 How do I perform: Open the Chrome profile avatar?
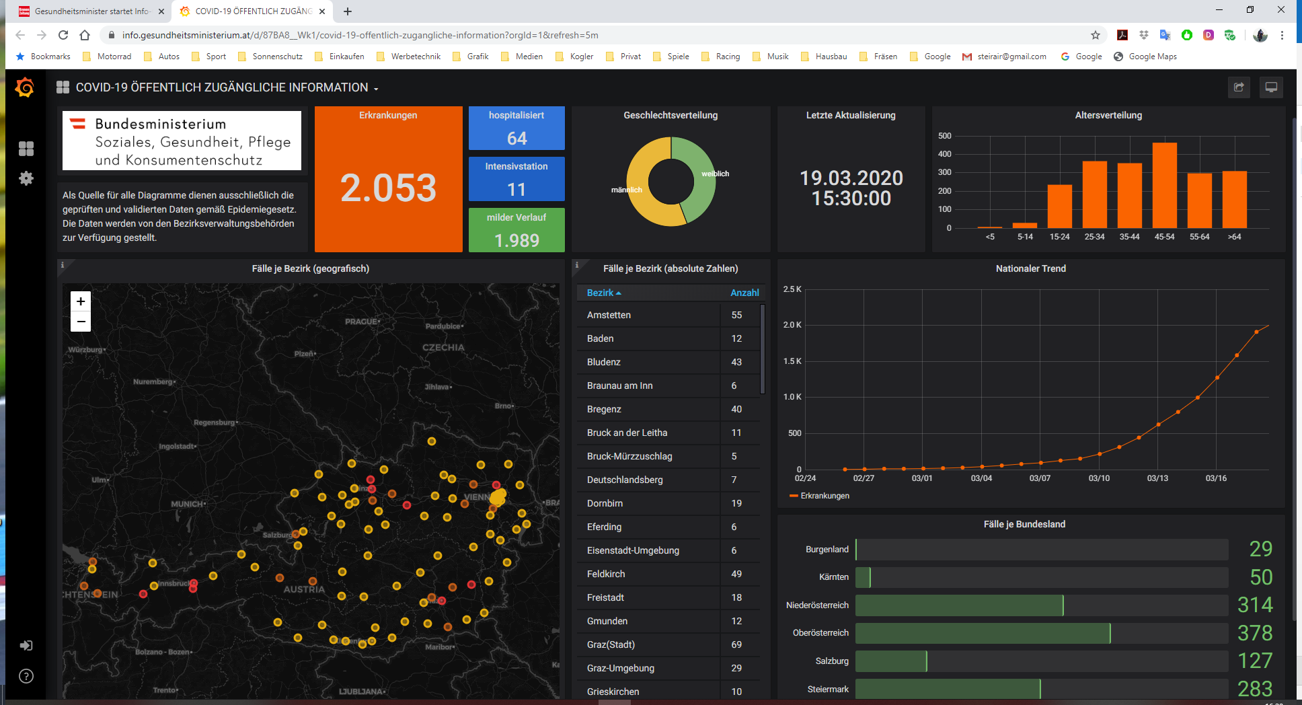[1260, 35]
